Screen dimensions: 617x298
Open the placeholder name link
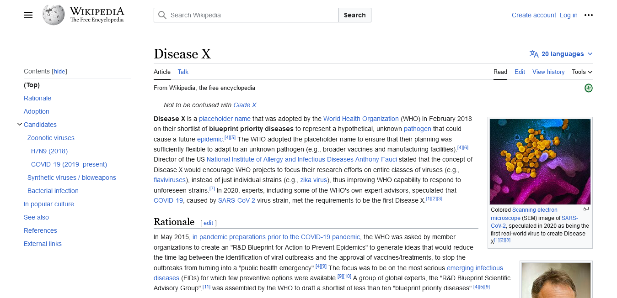coord(225,119)
